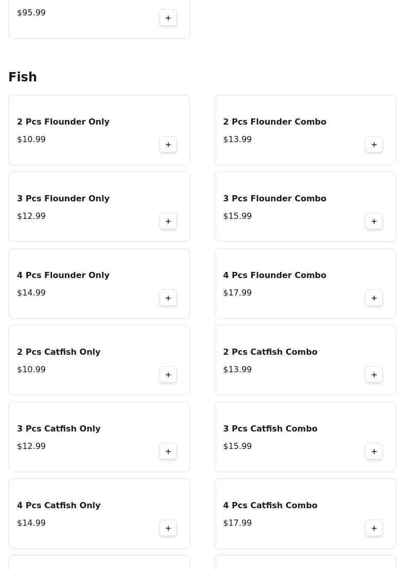The width and height of the screenshot is (404, 570).
Task: Open the 4 Pcs Flounder Combo card
Action: coord(305,284)
